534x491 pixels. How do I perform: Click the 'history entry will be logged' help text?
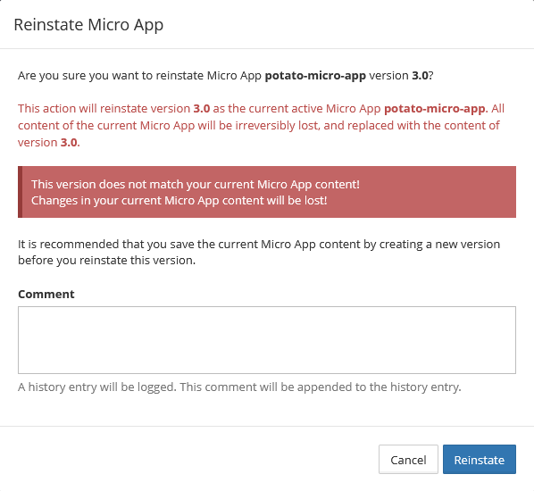click(x=239, y=387)
